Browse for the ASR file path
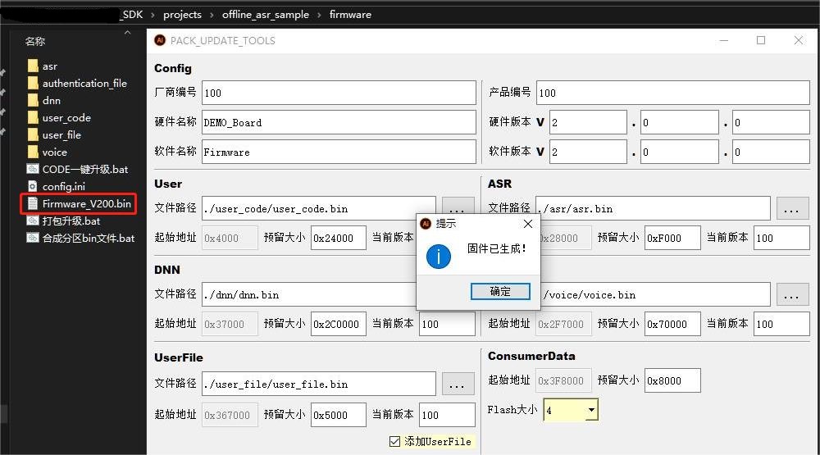Image resolution: width=820 pixels, height=455 pixels. 791,208
